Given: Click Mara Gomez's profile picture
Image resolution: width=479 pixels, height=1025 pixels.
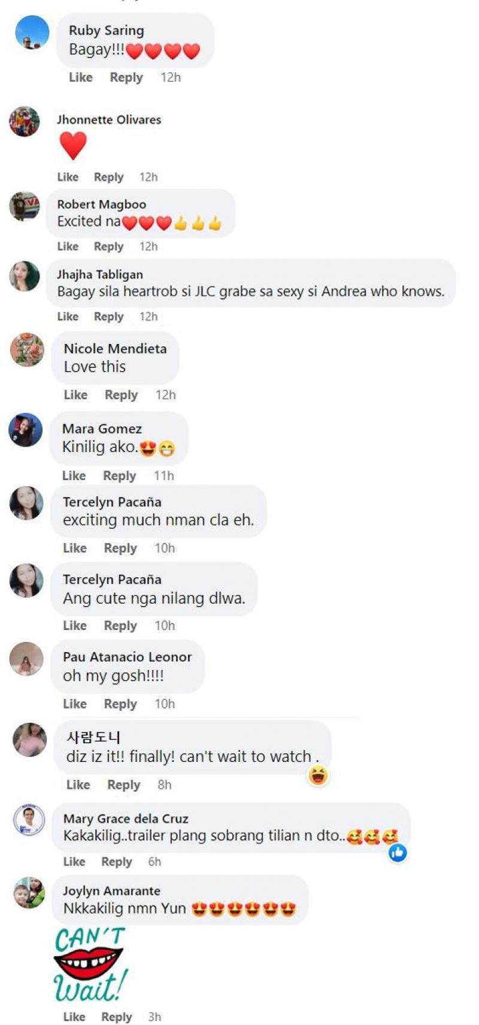Looking at the screenshot, I should pos(26,430).
